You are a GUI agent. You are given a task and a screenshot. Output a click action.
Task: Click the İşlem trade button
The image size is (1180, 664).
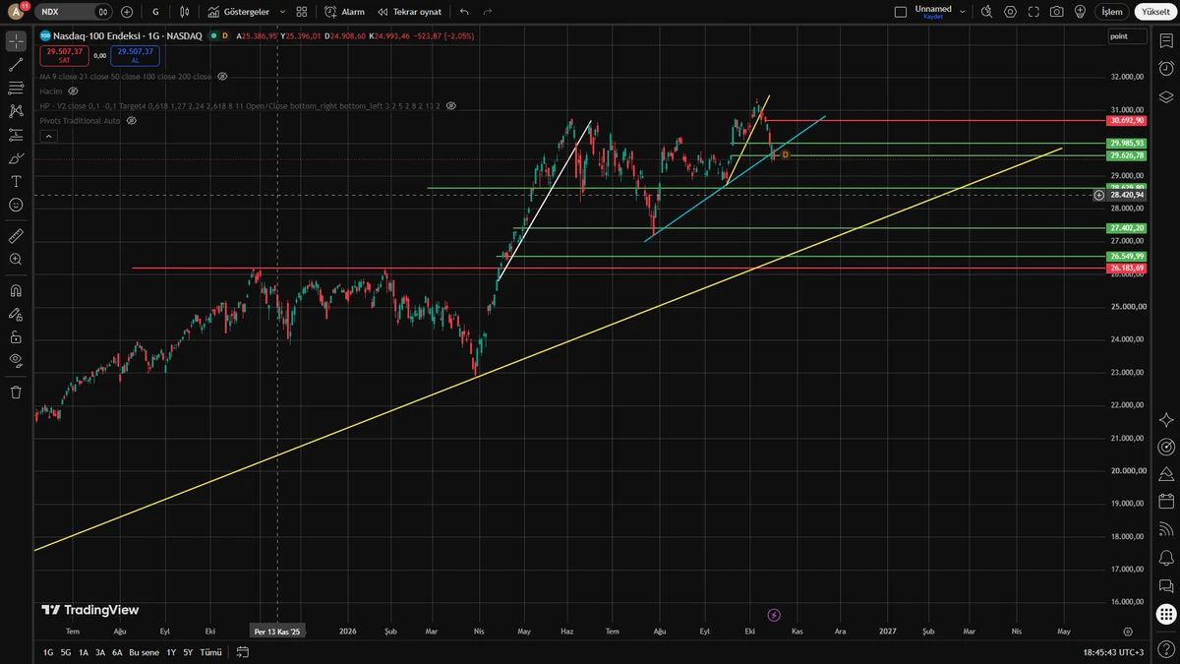pos(1112,12)
